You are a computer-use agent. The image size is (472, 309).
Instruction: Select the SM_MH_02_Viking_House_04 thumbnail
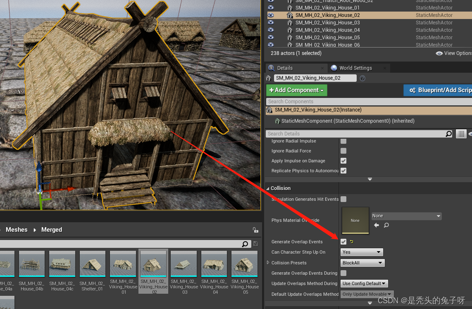[x=214, y=263]
